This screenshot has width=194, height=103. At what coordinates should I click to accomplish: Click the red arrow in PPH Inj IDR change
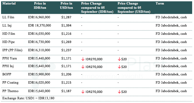(x=83, y=67)
